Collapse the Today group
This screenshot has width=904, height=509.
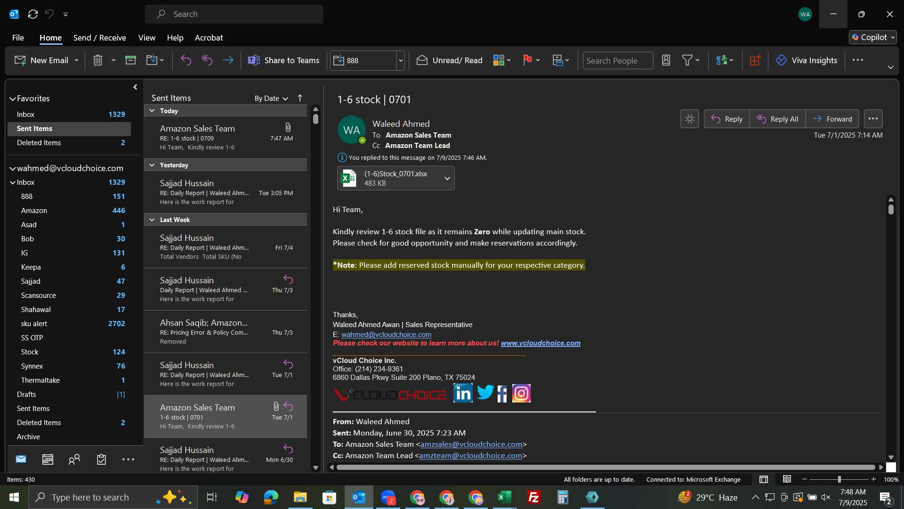[x=152, y=110]
